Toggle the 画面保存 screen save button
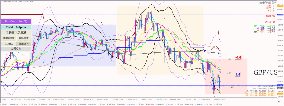The image size is (284, 106). (x=24, y=44)
